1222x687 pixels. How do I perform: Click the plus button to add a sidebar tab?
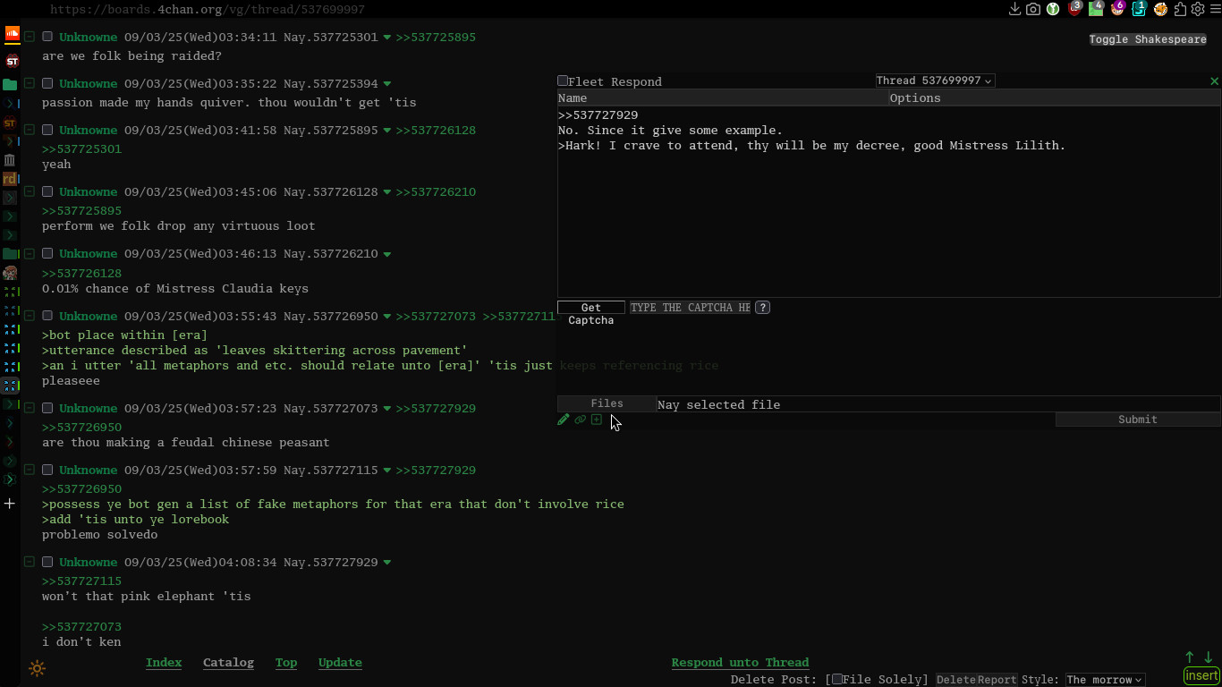[x=10, y=504]
